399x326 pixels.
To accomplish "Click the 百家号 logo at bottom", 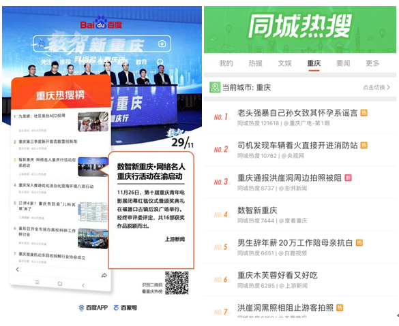I will [x=125, y=308].
